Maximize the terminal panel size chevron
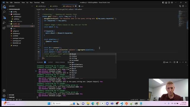 click(x=183, y=62)
